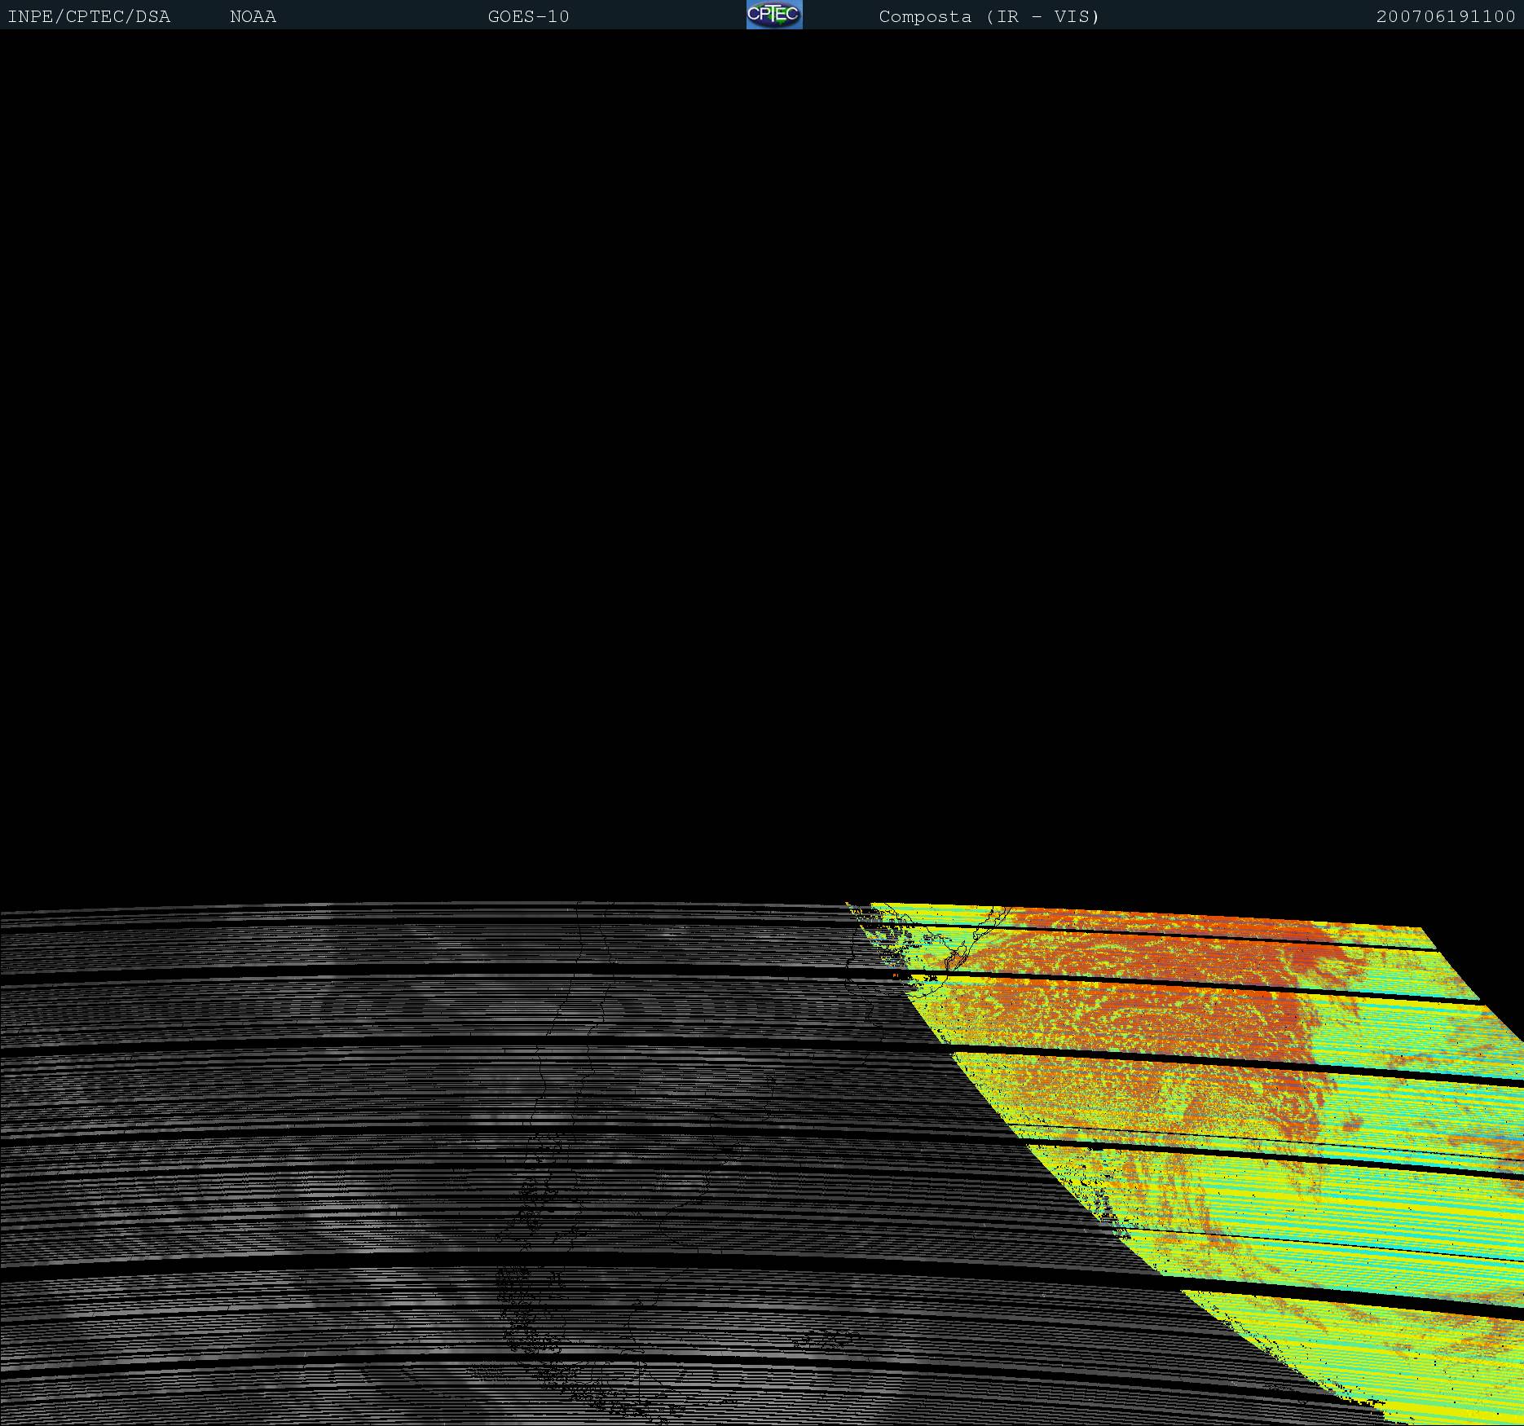The image size is (1524, 1426).
Task: Select the NOAA label in the header
Action: point(253,16)
